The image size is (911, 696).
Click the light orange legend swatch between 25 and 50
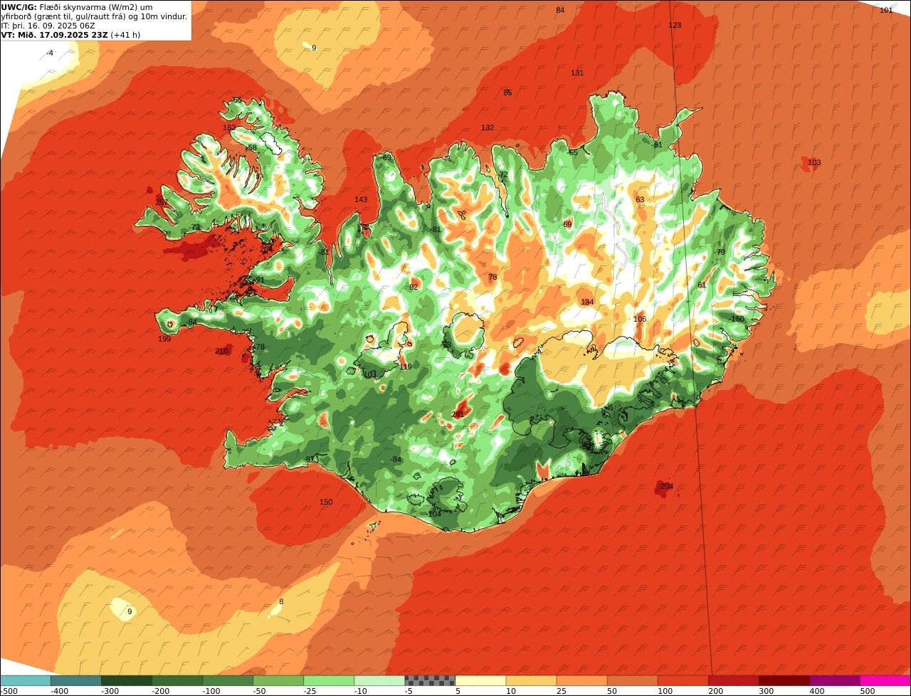[581, 680]
